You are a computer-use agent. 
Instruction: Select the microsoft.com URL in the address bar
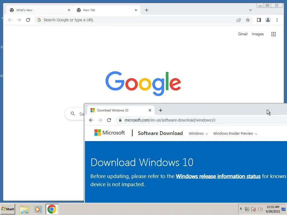coord(170,120)
